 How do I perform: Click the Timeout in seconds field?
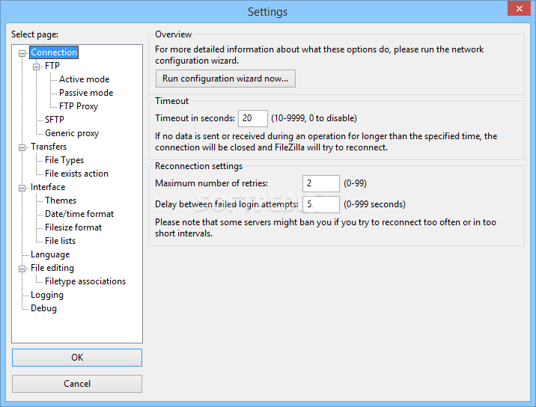[x=253, y=118]
